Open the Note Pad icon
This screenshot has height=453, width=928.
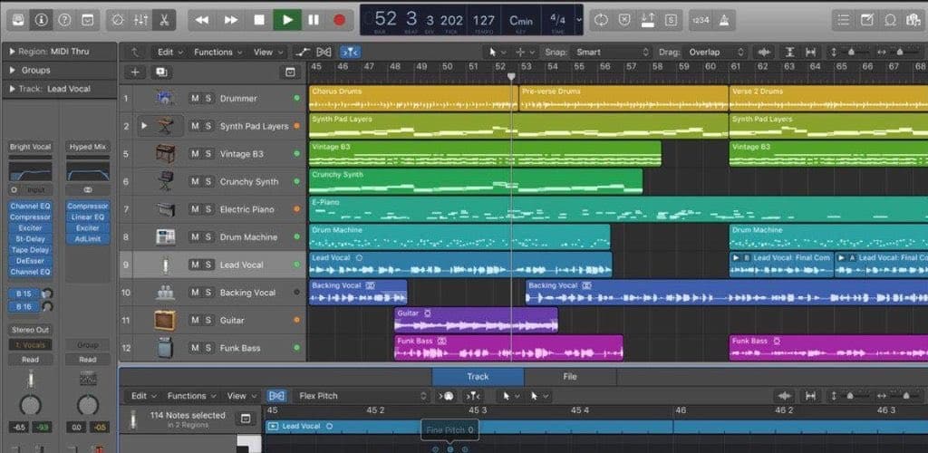tap(867, 19)
